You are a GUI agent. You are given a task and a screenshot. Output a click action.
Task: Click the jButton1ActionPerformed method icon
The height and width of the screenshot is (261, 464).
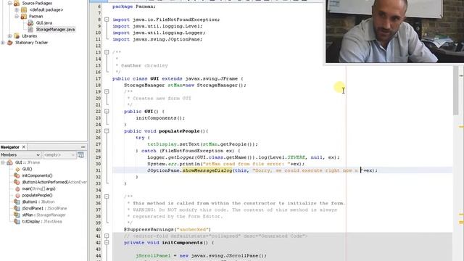coord(17,182)
